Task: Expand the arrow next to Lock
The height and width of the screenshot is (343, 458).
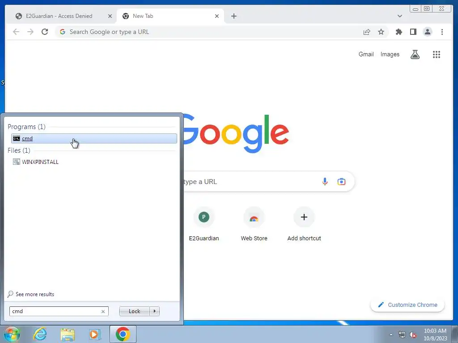Action: [154, 311]
